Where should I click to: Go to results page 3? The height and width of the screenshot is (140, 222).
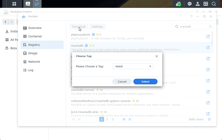113,119
